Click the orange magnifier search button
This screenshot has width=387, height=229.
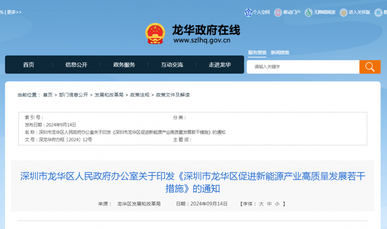pyautogui.click(x=370, y=67)
